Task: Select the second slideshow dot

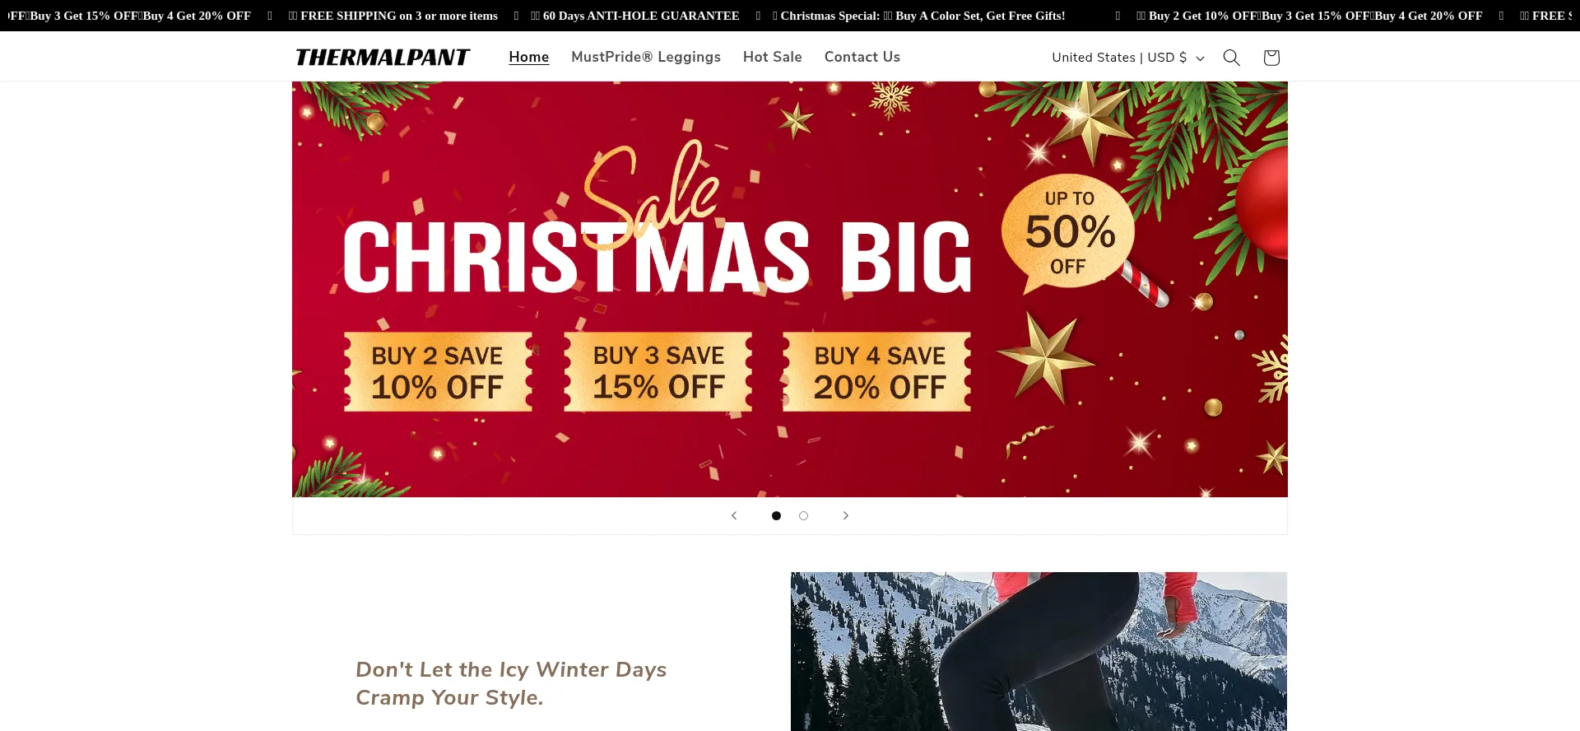Action: tap(803, 515)
